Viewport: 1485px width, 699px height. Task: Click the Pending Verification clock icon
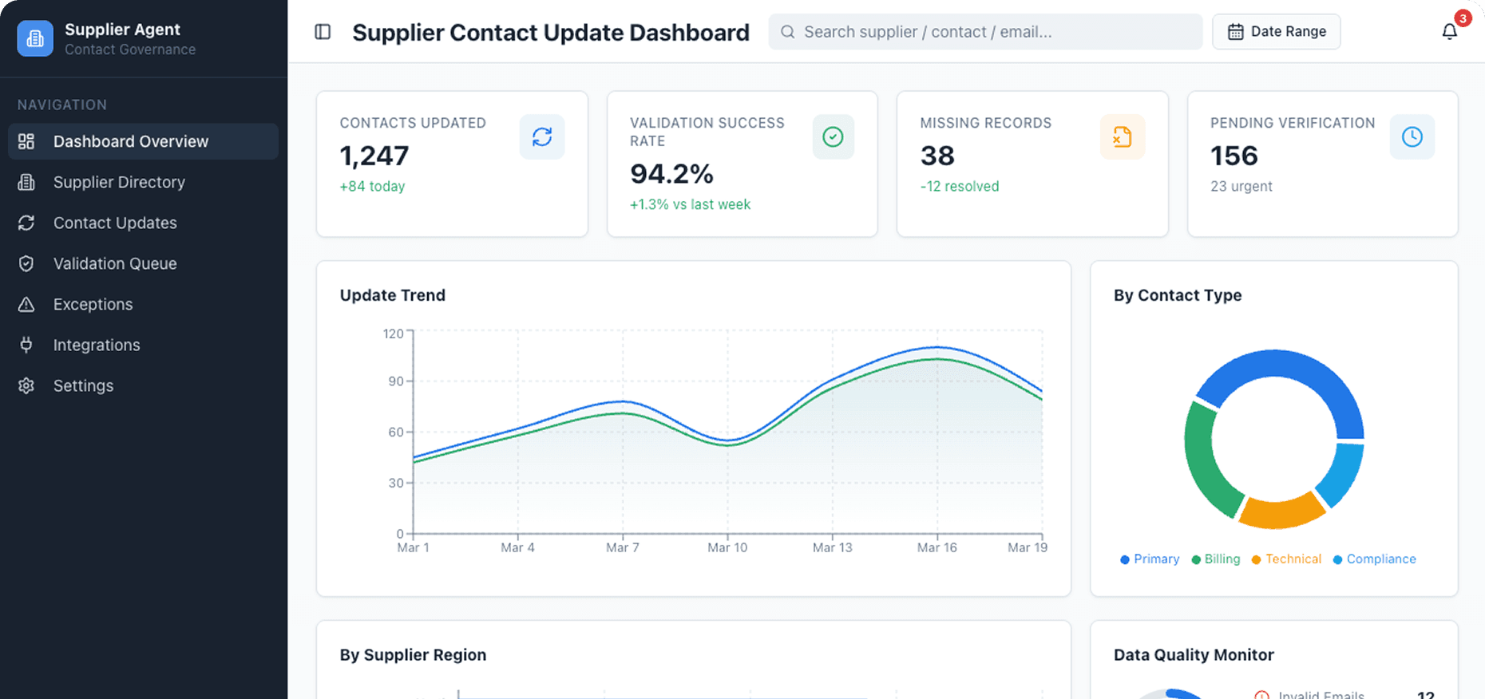click(x=1412, y=137)
